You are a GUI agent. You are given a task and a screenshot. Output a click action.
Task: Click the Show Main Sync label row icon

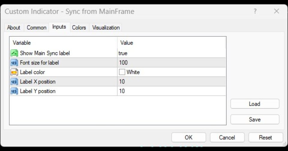point(14,53)
